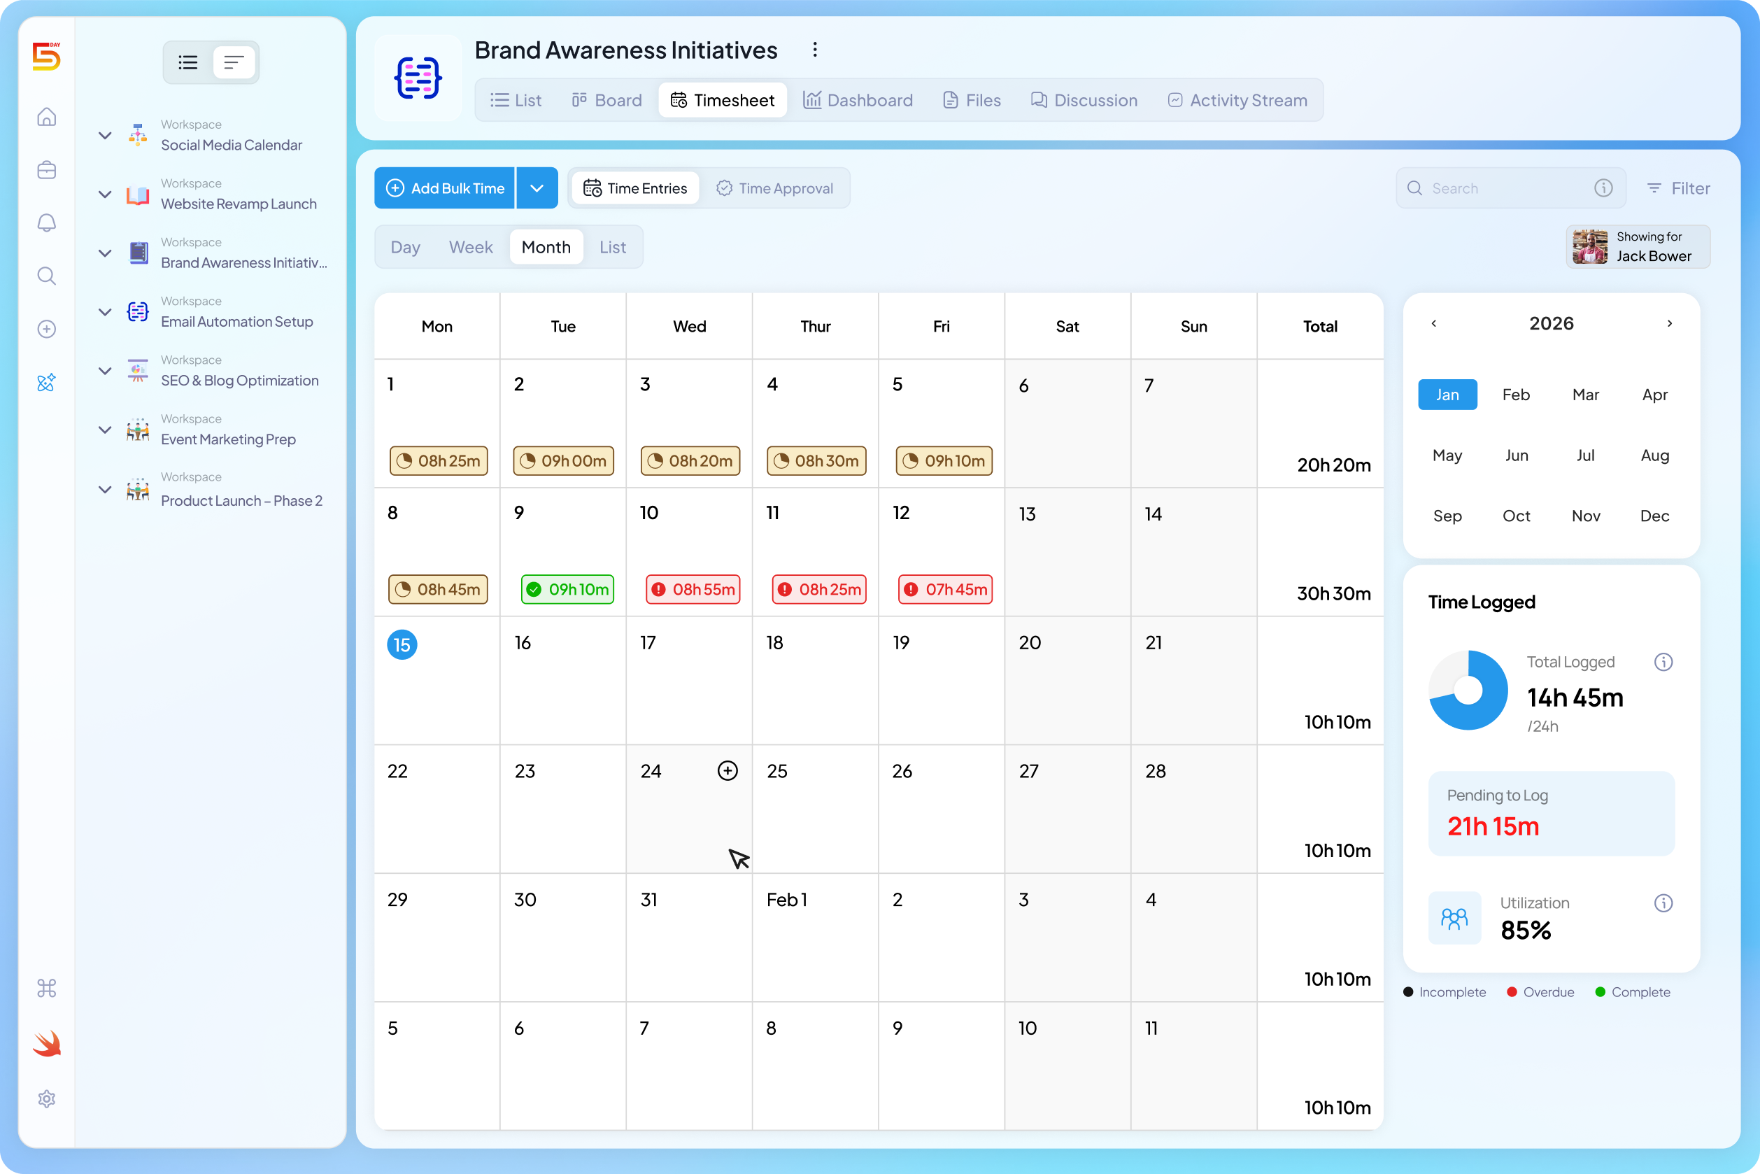Open the settings gear icon

[46, 1098]
